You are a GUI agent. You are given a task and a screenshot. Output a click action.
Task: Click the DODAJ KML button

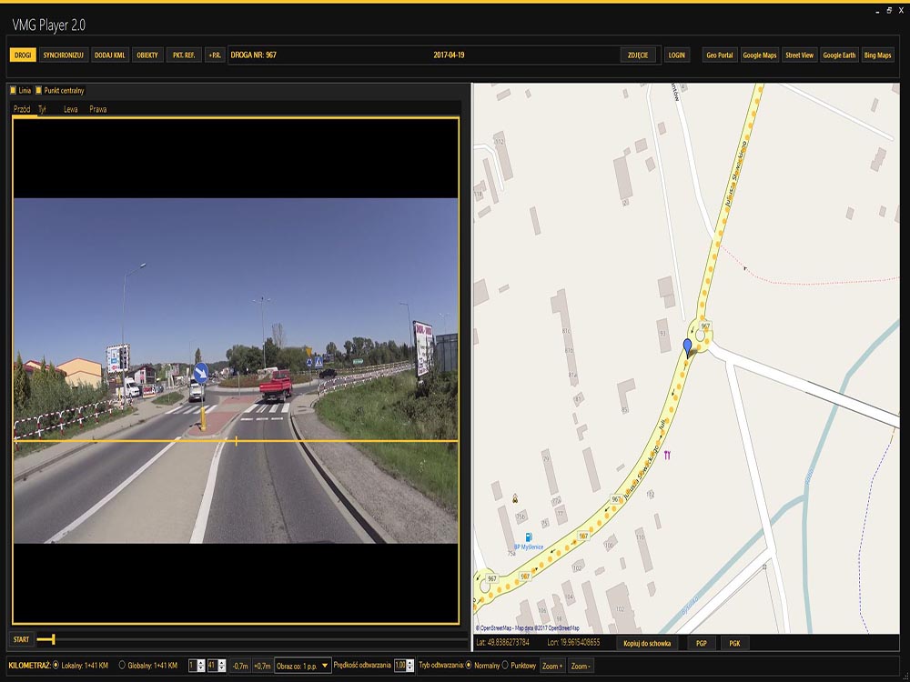pyautogui.click(x=109, y=55)
